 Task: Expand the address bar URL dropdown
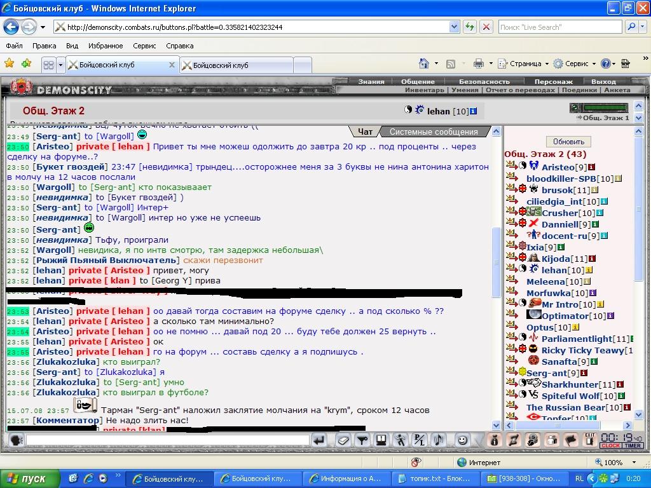pyautogui.click(x=454, y=27)
